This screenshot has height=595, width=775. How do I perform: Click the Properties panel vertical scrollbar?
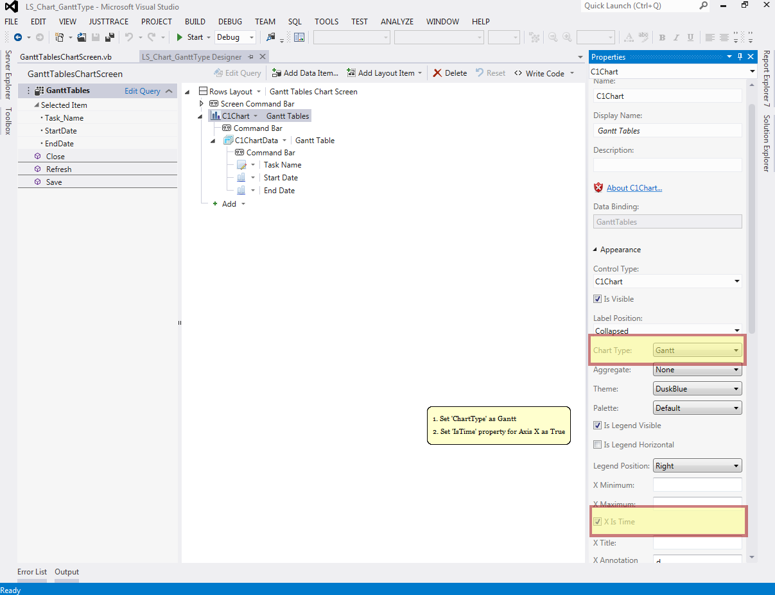click(752, 218)
